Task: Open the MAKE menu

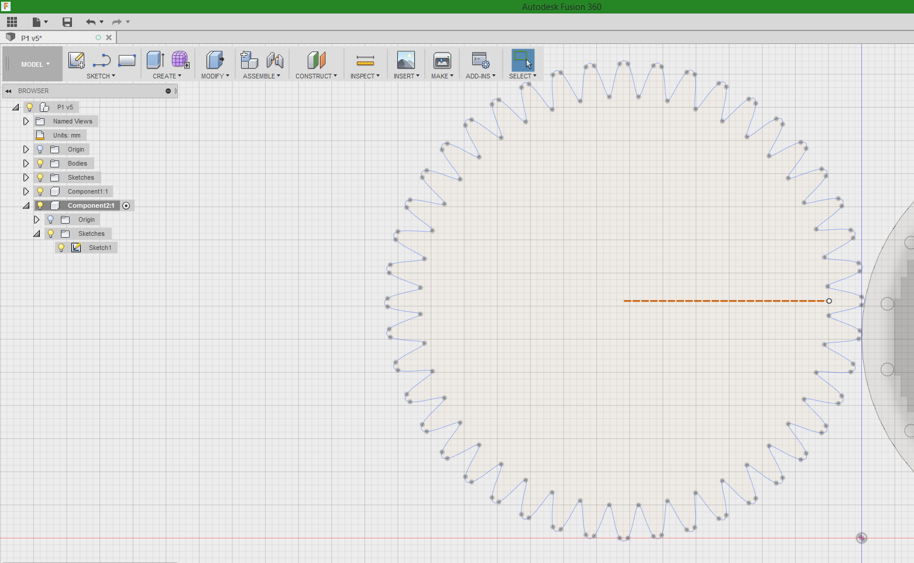Action: pyautogui.click(x=442, y=76)
